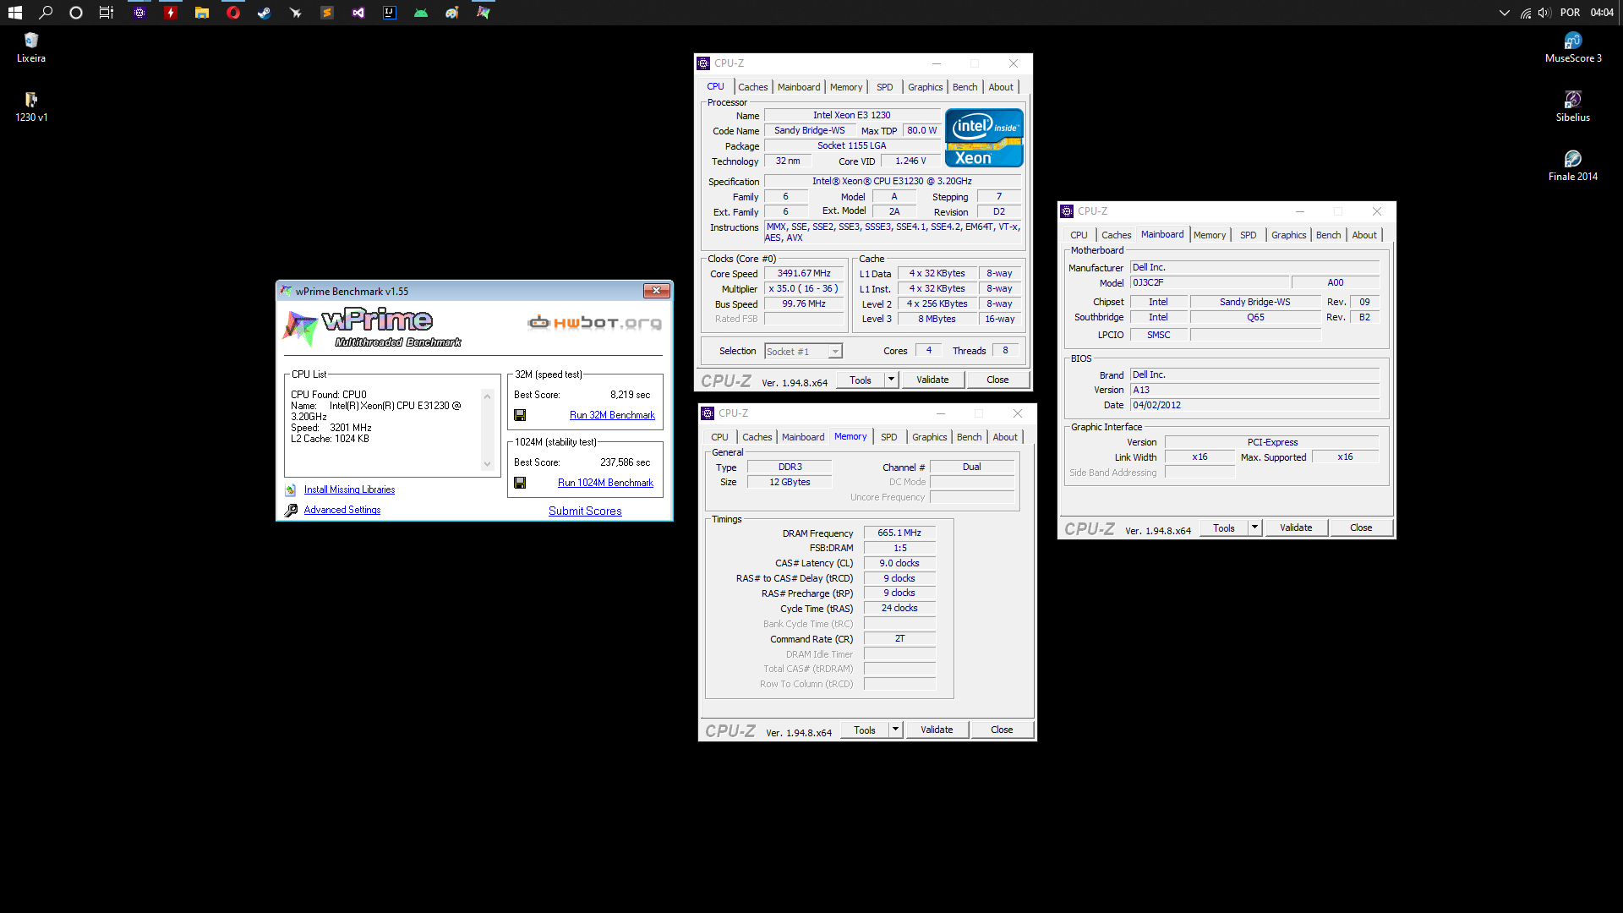Expand Tools arrow in CPU-Z Mainboard window
The image size is (1623, 913).
pos(1254,528)
